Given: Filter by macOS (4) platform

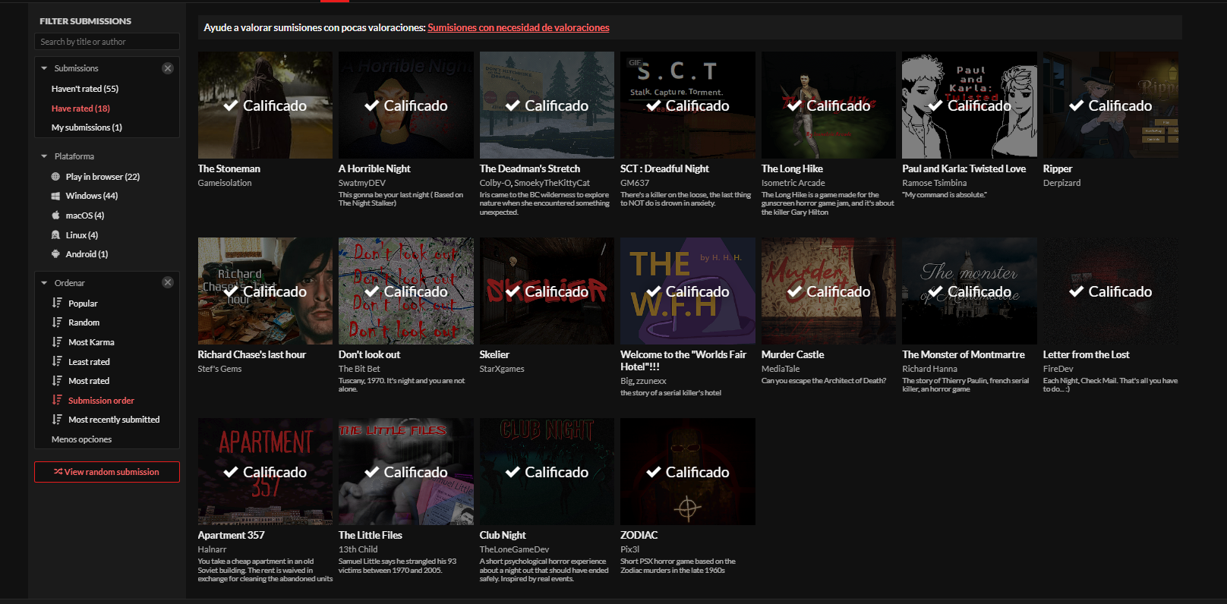Looking at the screenshot, I should click(85, 215).
